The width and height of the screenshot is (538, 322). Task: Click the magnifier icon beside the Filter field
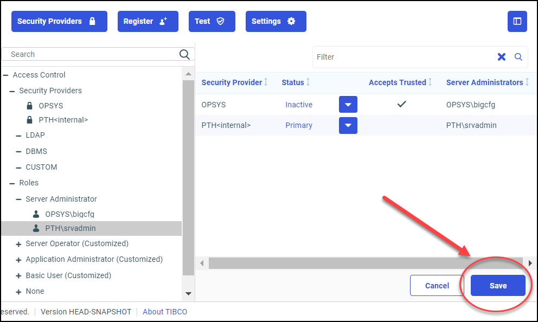click(518, 56)
